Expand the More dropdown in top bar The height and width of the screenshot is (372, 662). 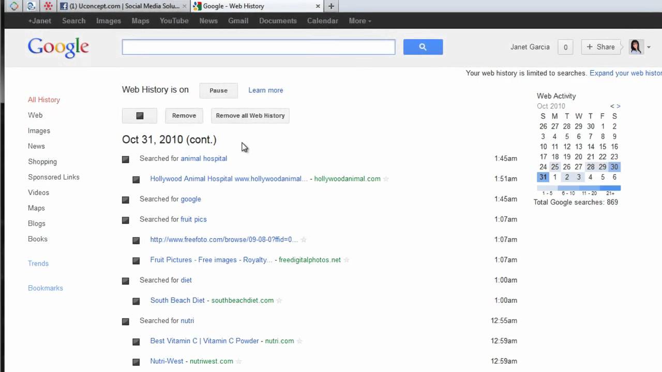[x=360, y=21]
